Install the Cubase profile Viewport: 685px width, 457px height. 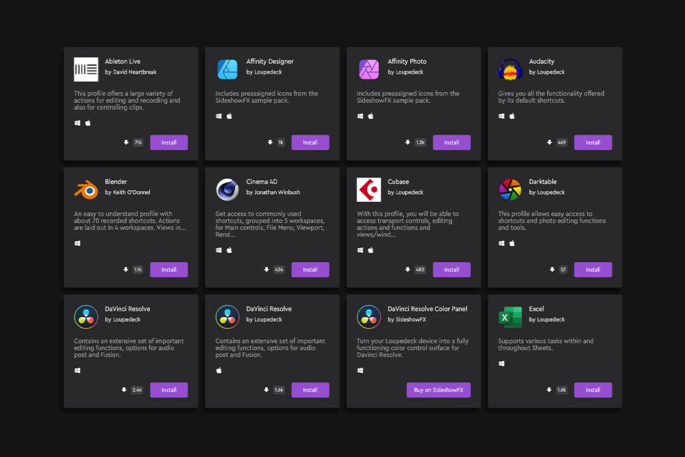click(451, 269)
